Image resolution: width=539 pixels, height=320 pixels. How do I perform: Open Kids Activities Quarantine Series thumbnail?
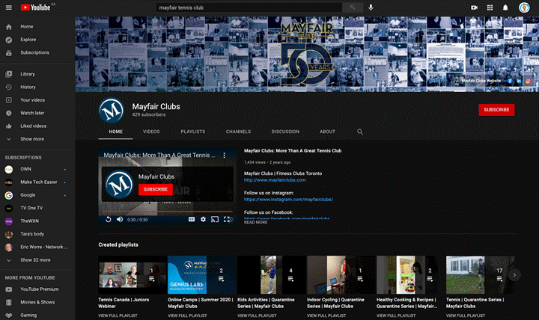click(272, 274)
